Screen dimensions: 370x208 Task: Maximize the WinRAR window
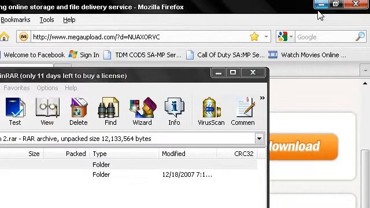tap(233, 72)
